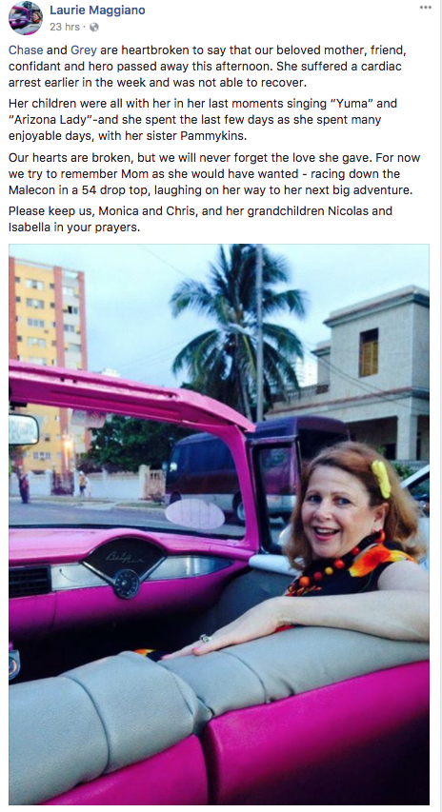
Task: Click the globe public-privacy icon
Action: pos(94,27)
